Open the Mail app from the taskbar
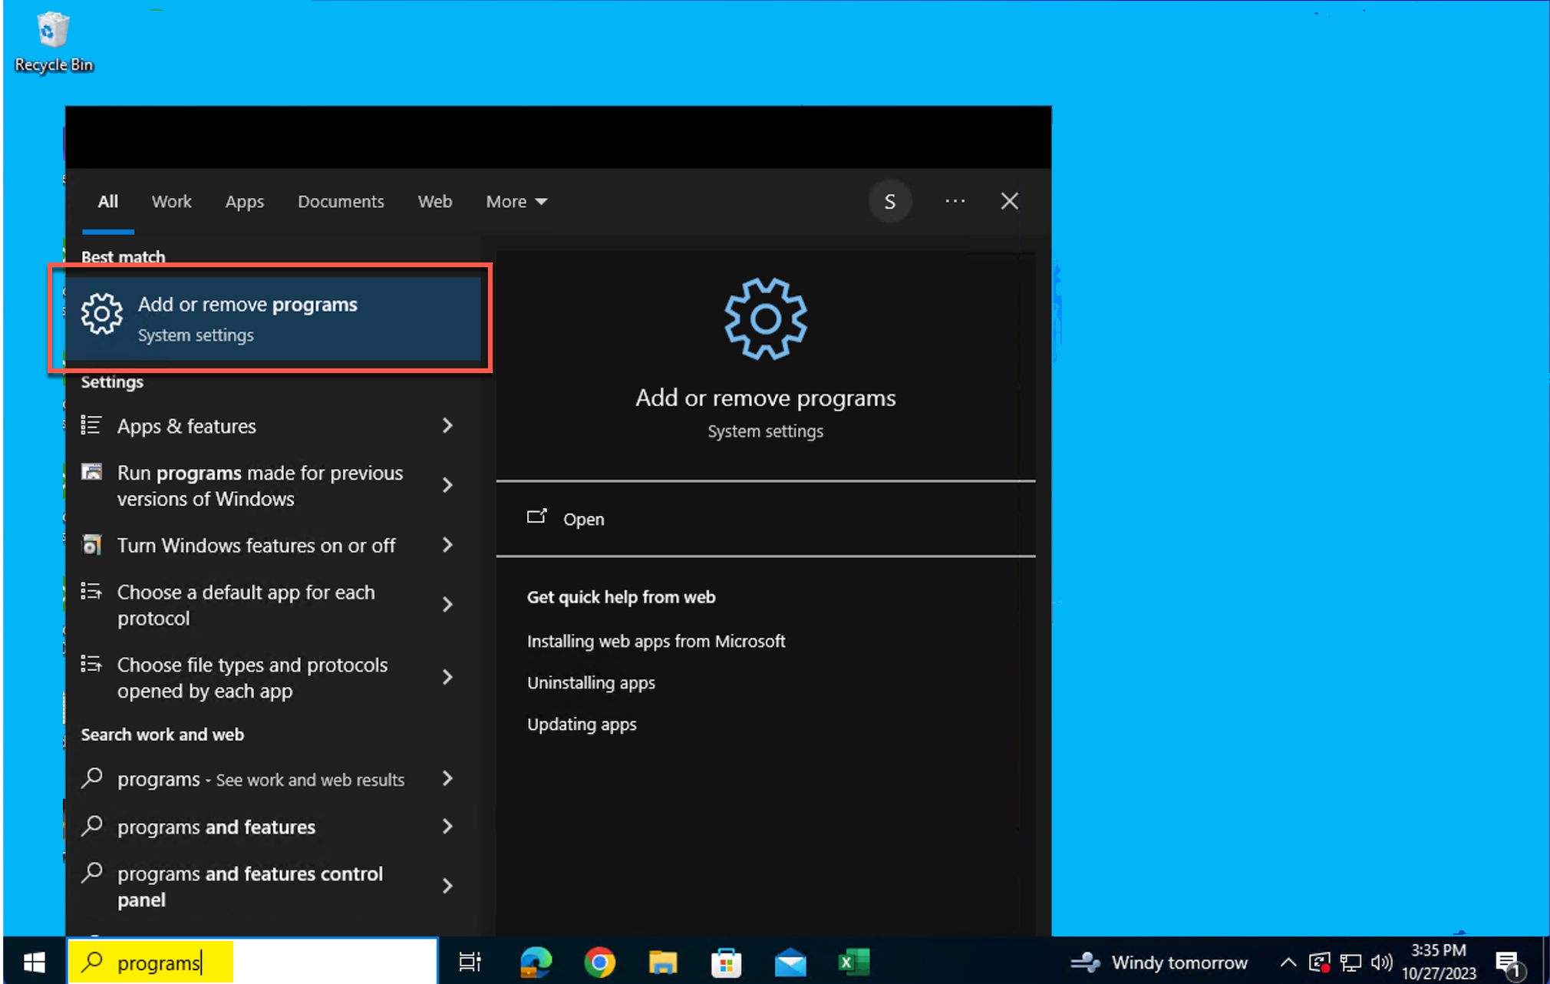This screenshot has height=984, width=1550. click(790, 962)
